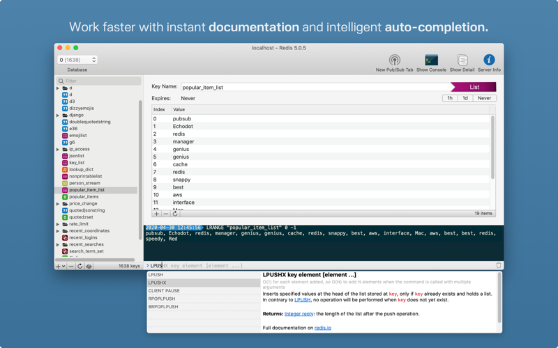
Task: Click the key Filter search field
Action: point(99,81)
